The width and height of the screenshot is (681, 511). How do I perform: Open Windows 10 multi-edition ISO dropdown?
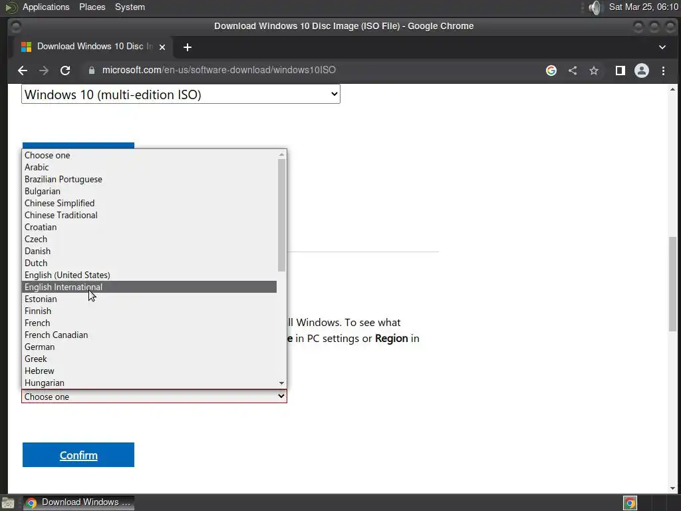coord(181,94)
